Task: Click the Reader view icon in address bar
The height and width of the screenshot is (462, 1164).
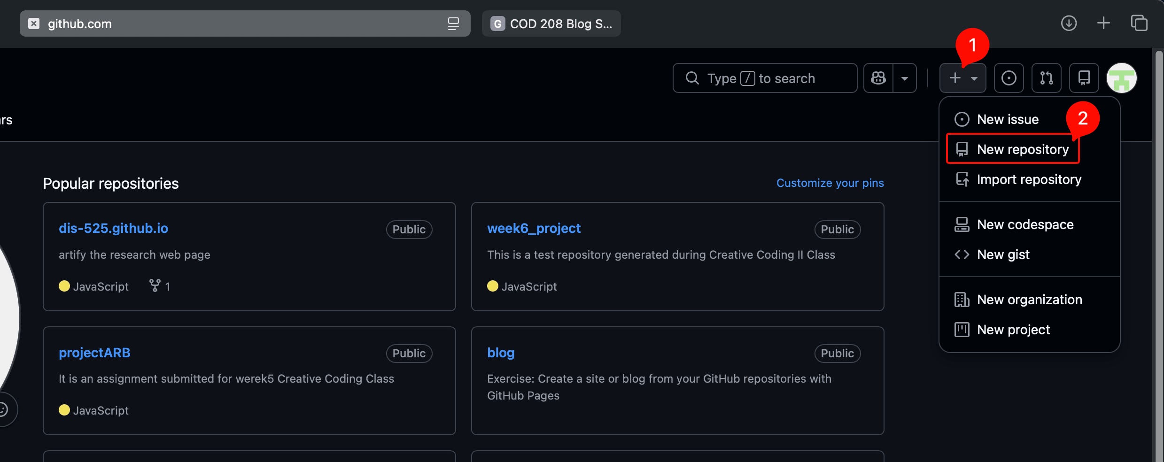Action: tap(453, 23)
